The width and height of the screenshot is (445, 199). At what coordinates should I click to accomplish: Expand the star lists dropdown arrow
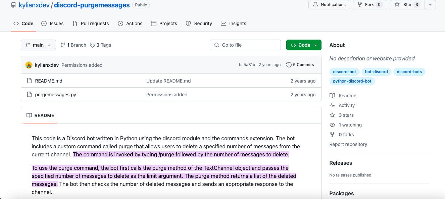[x=430, y=5]
